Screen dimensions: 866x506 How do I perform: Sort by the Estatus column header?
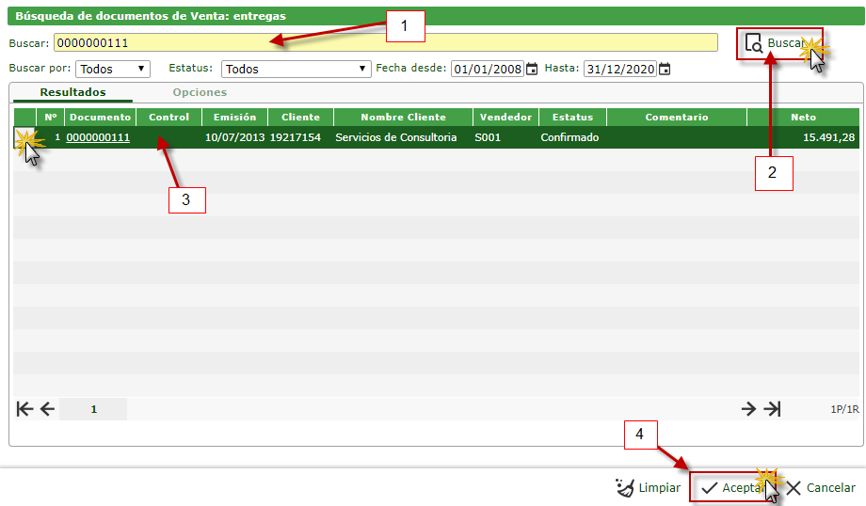(x=572, y=117)
